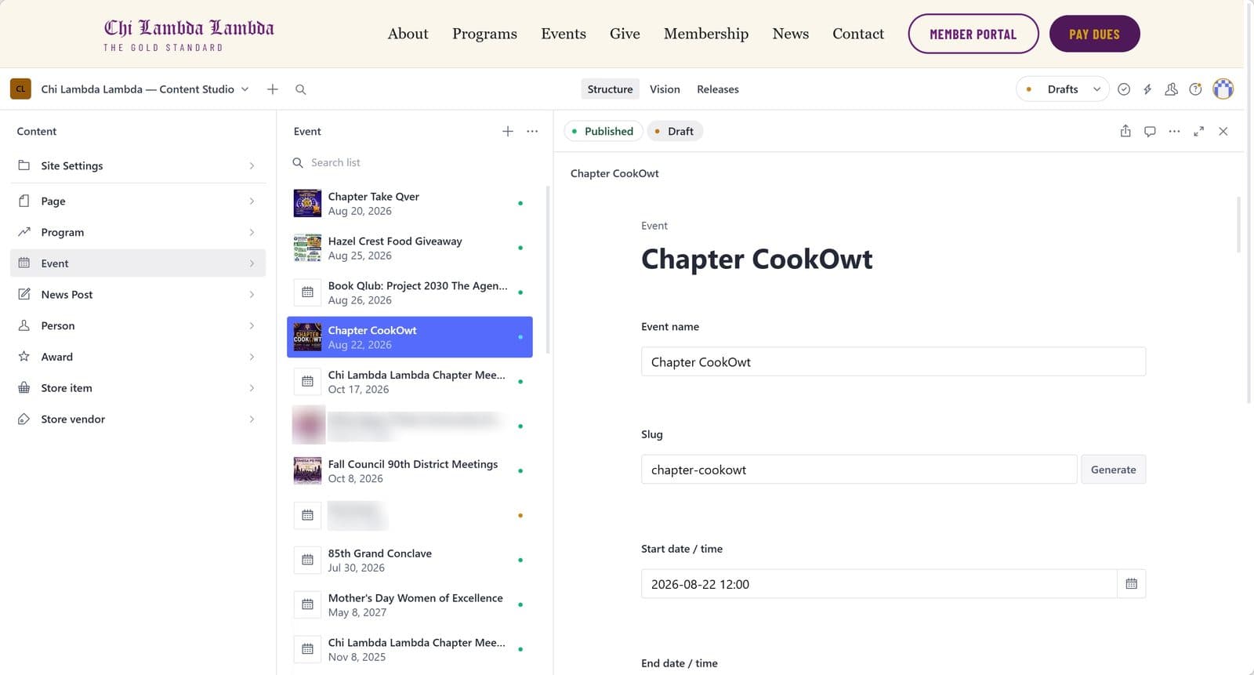The image size is (1254, 675).
Task: Open the Events nav link
Action: (x=564, y=34)
